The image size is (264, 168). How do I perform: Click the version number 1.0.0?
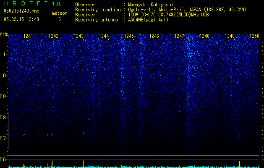click(x=57, y=3)
